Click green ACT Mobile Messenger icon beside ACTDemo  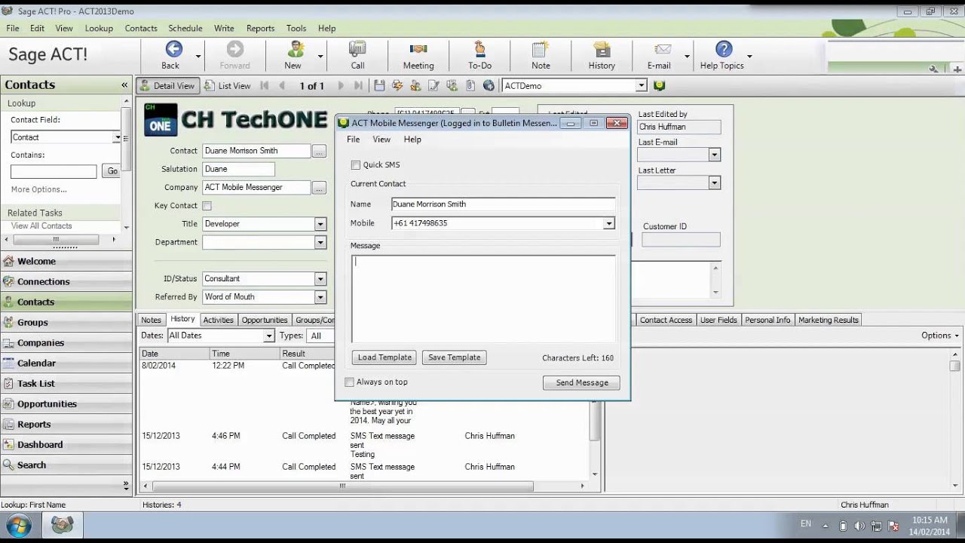coord(661,86)
